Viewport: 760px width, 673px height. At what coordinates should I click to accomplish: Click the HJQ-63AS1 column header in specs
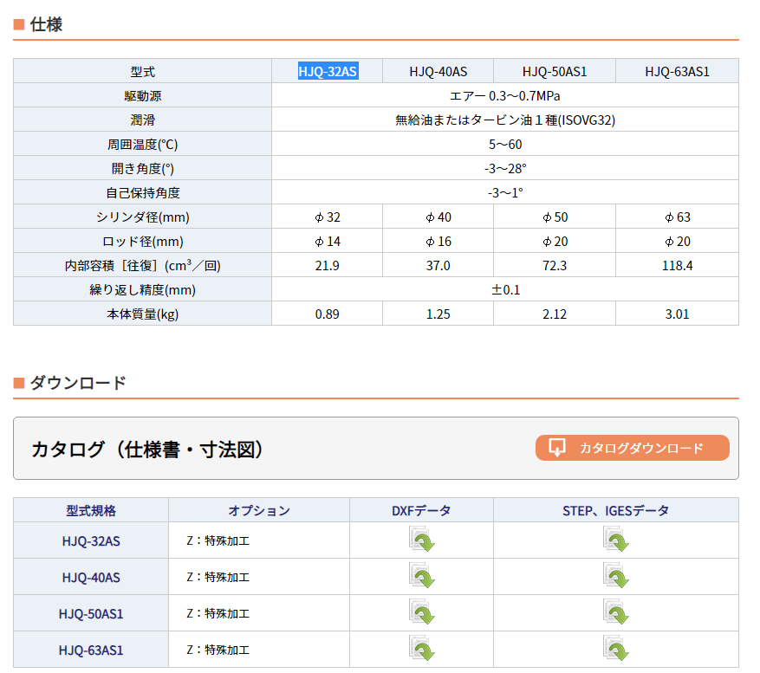[677, 71]
